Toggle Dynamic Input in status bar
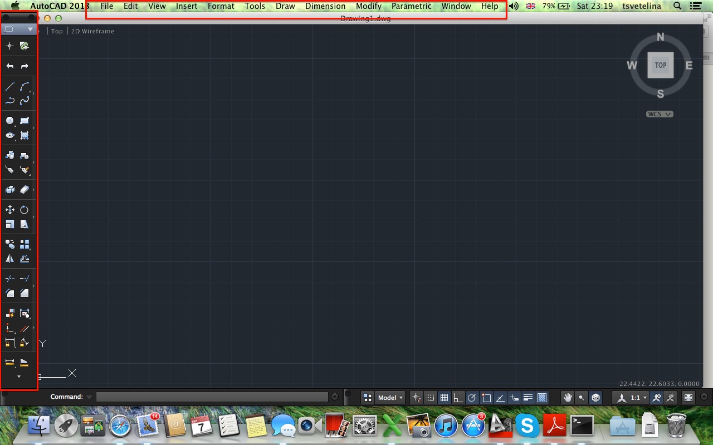713x445 pixels. click(514, 397)
